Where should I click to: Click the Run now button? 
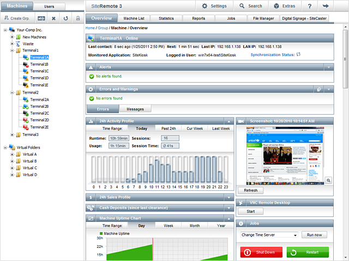pyautogui.click(x=315, y=235)
